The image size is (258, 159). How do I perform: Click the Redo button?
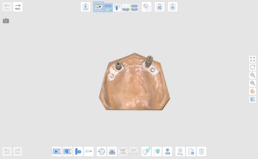pos(17,151)
